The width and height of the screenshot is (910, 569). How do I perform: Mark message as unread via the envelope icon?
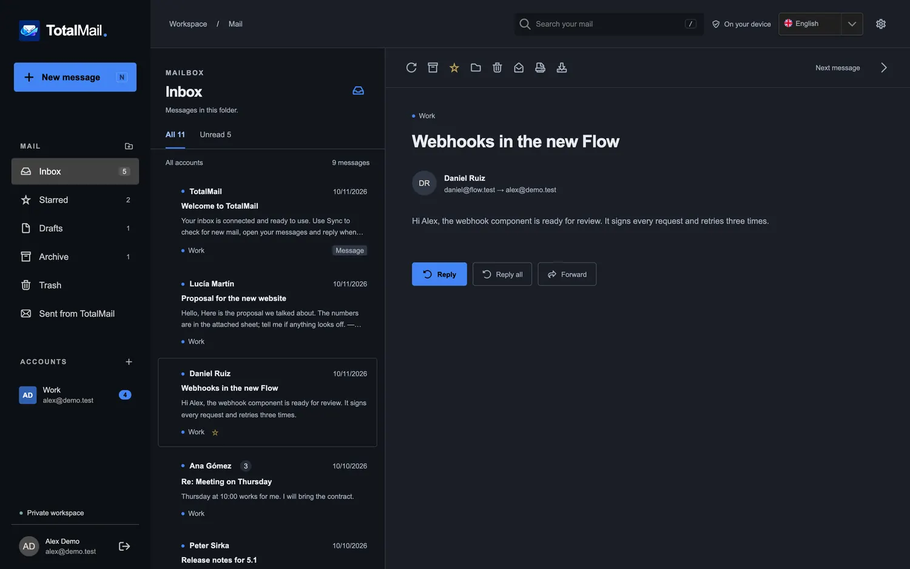[x=519, y=67]
